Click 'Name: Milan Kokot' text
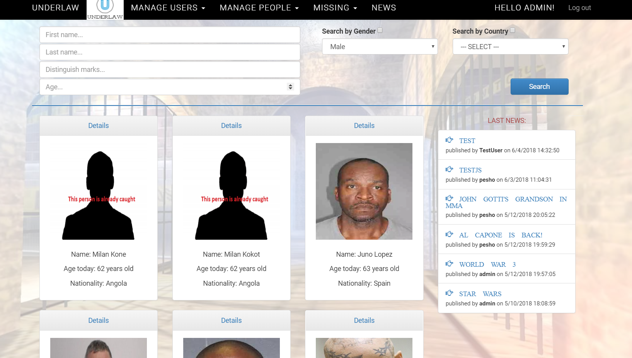Viewport: 632px width, 358px height. pos(231,254)
